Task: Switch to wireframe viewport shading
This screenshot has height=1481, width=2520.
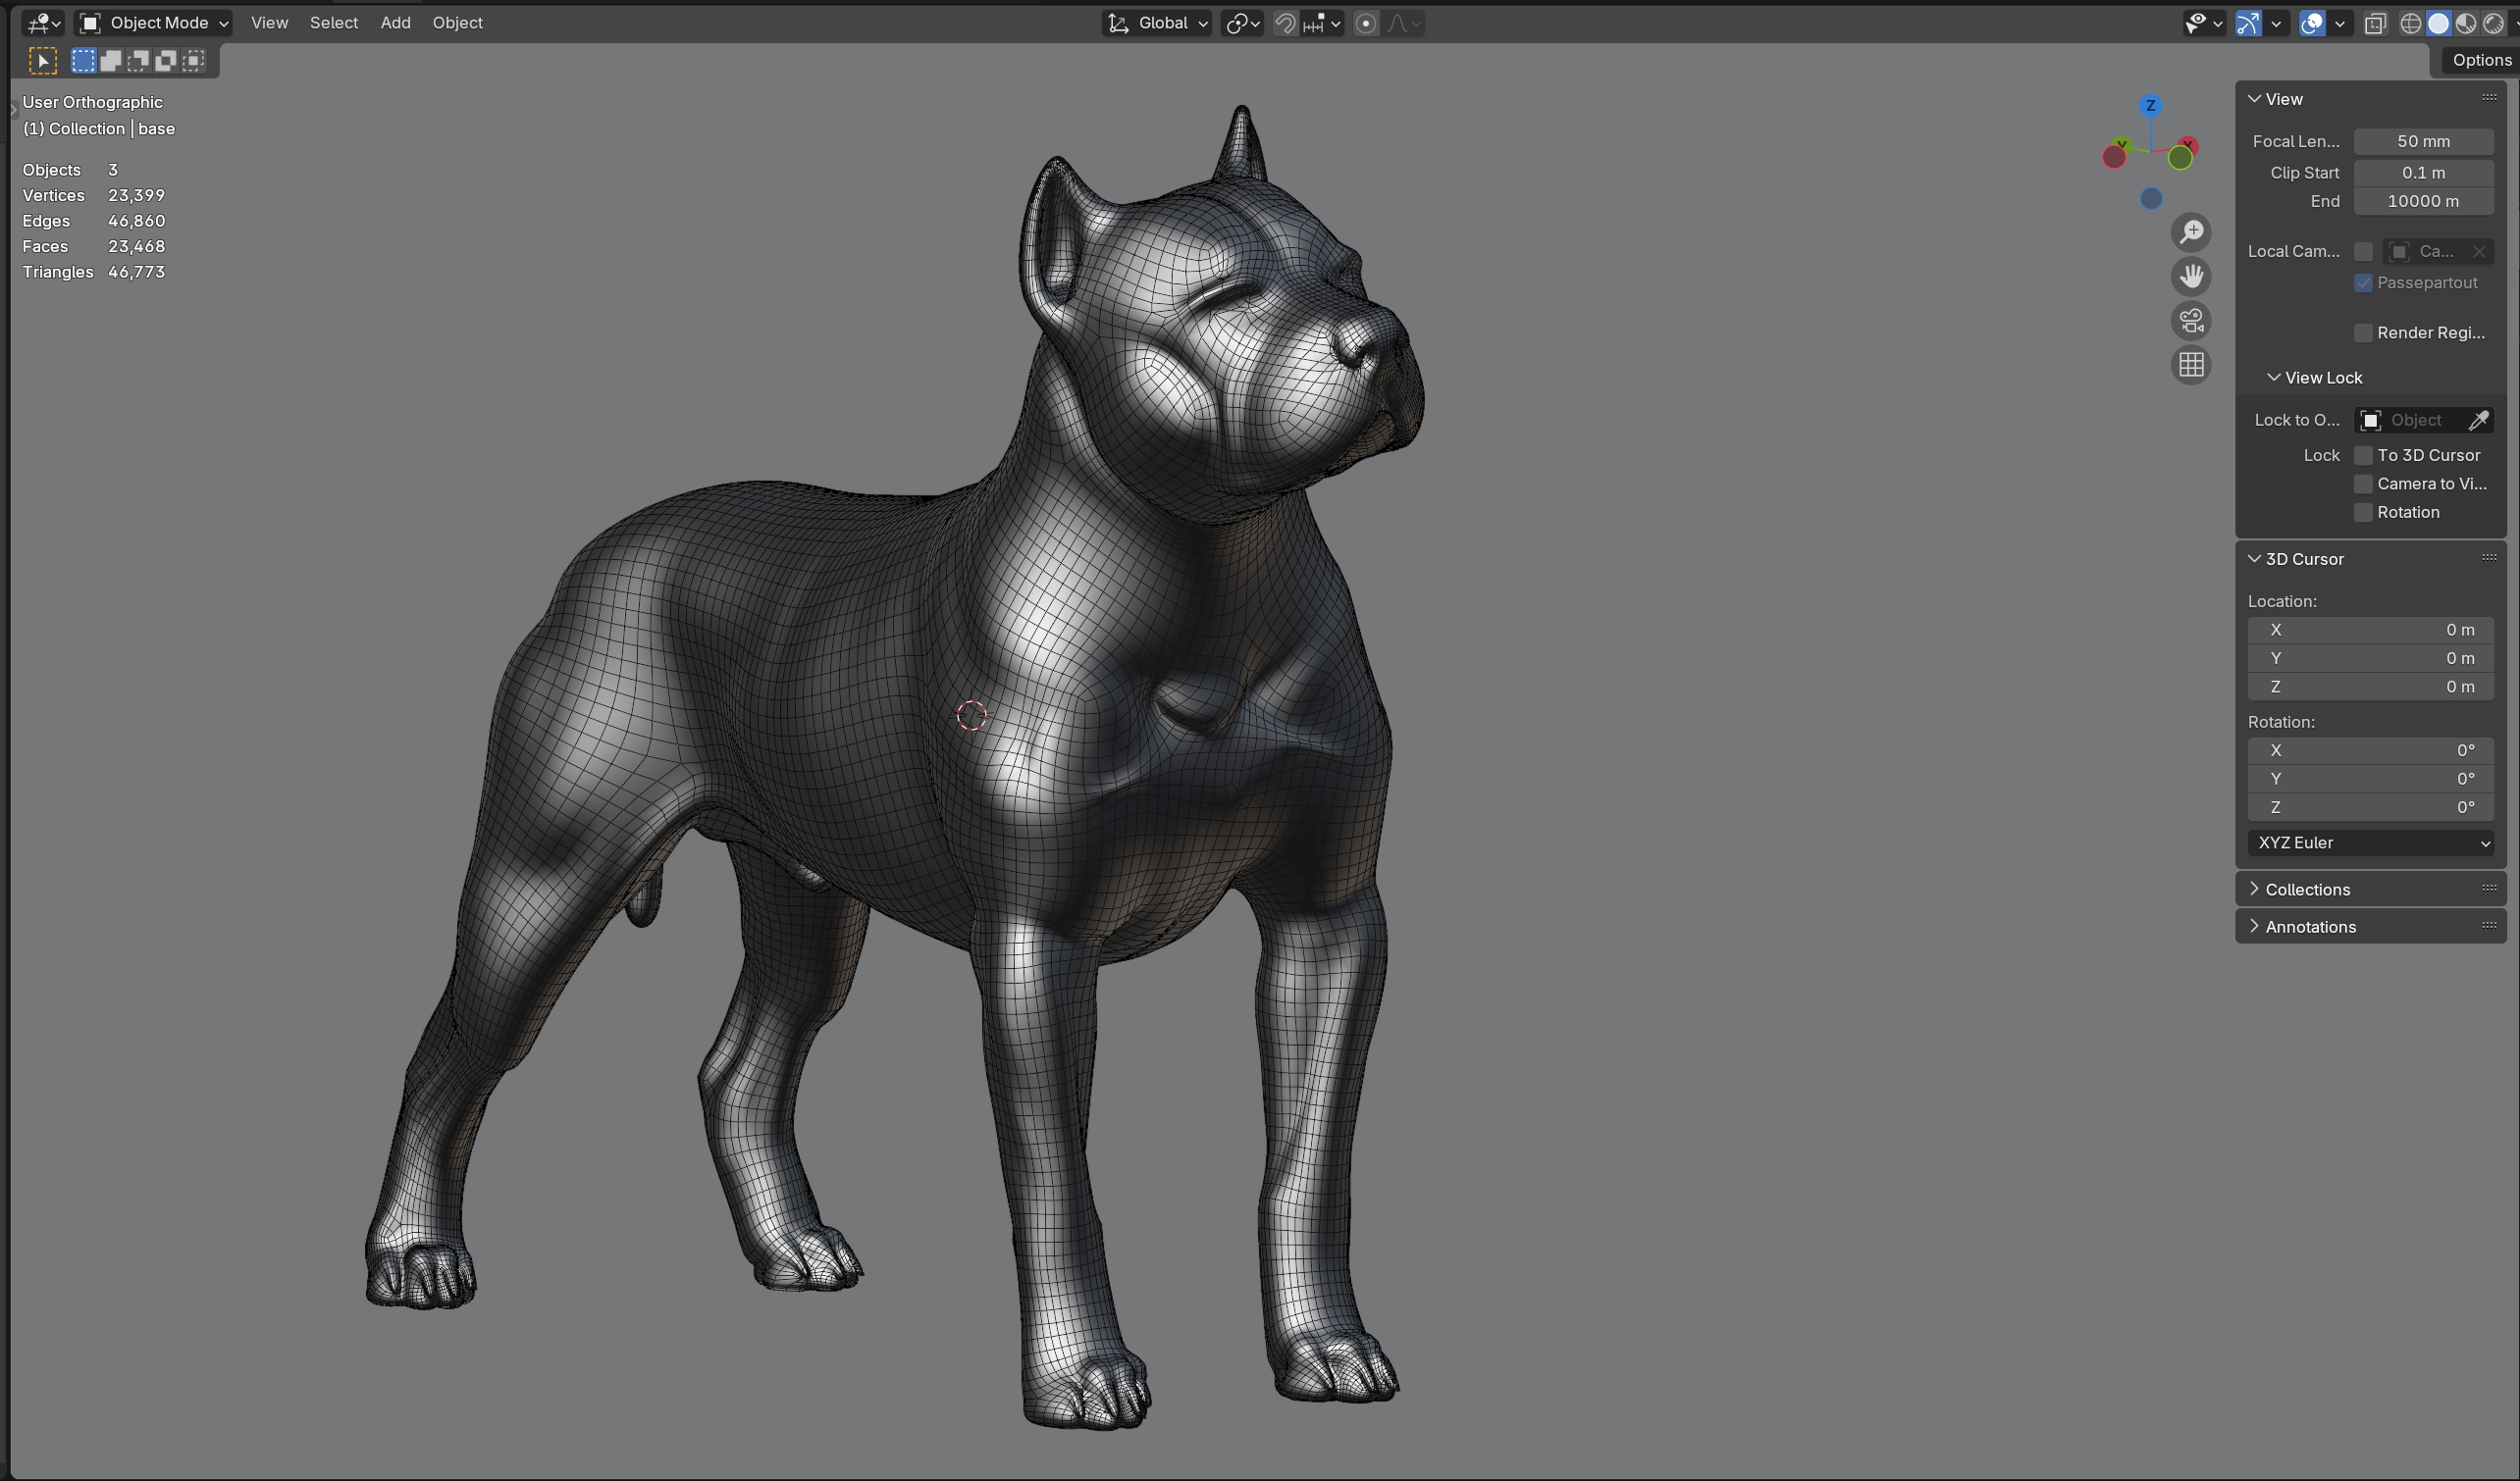Action: pyautogui.click(x=2411, y=23)
